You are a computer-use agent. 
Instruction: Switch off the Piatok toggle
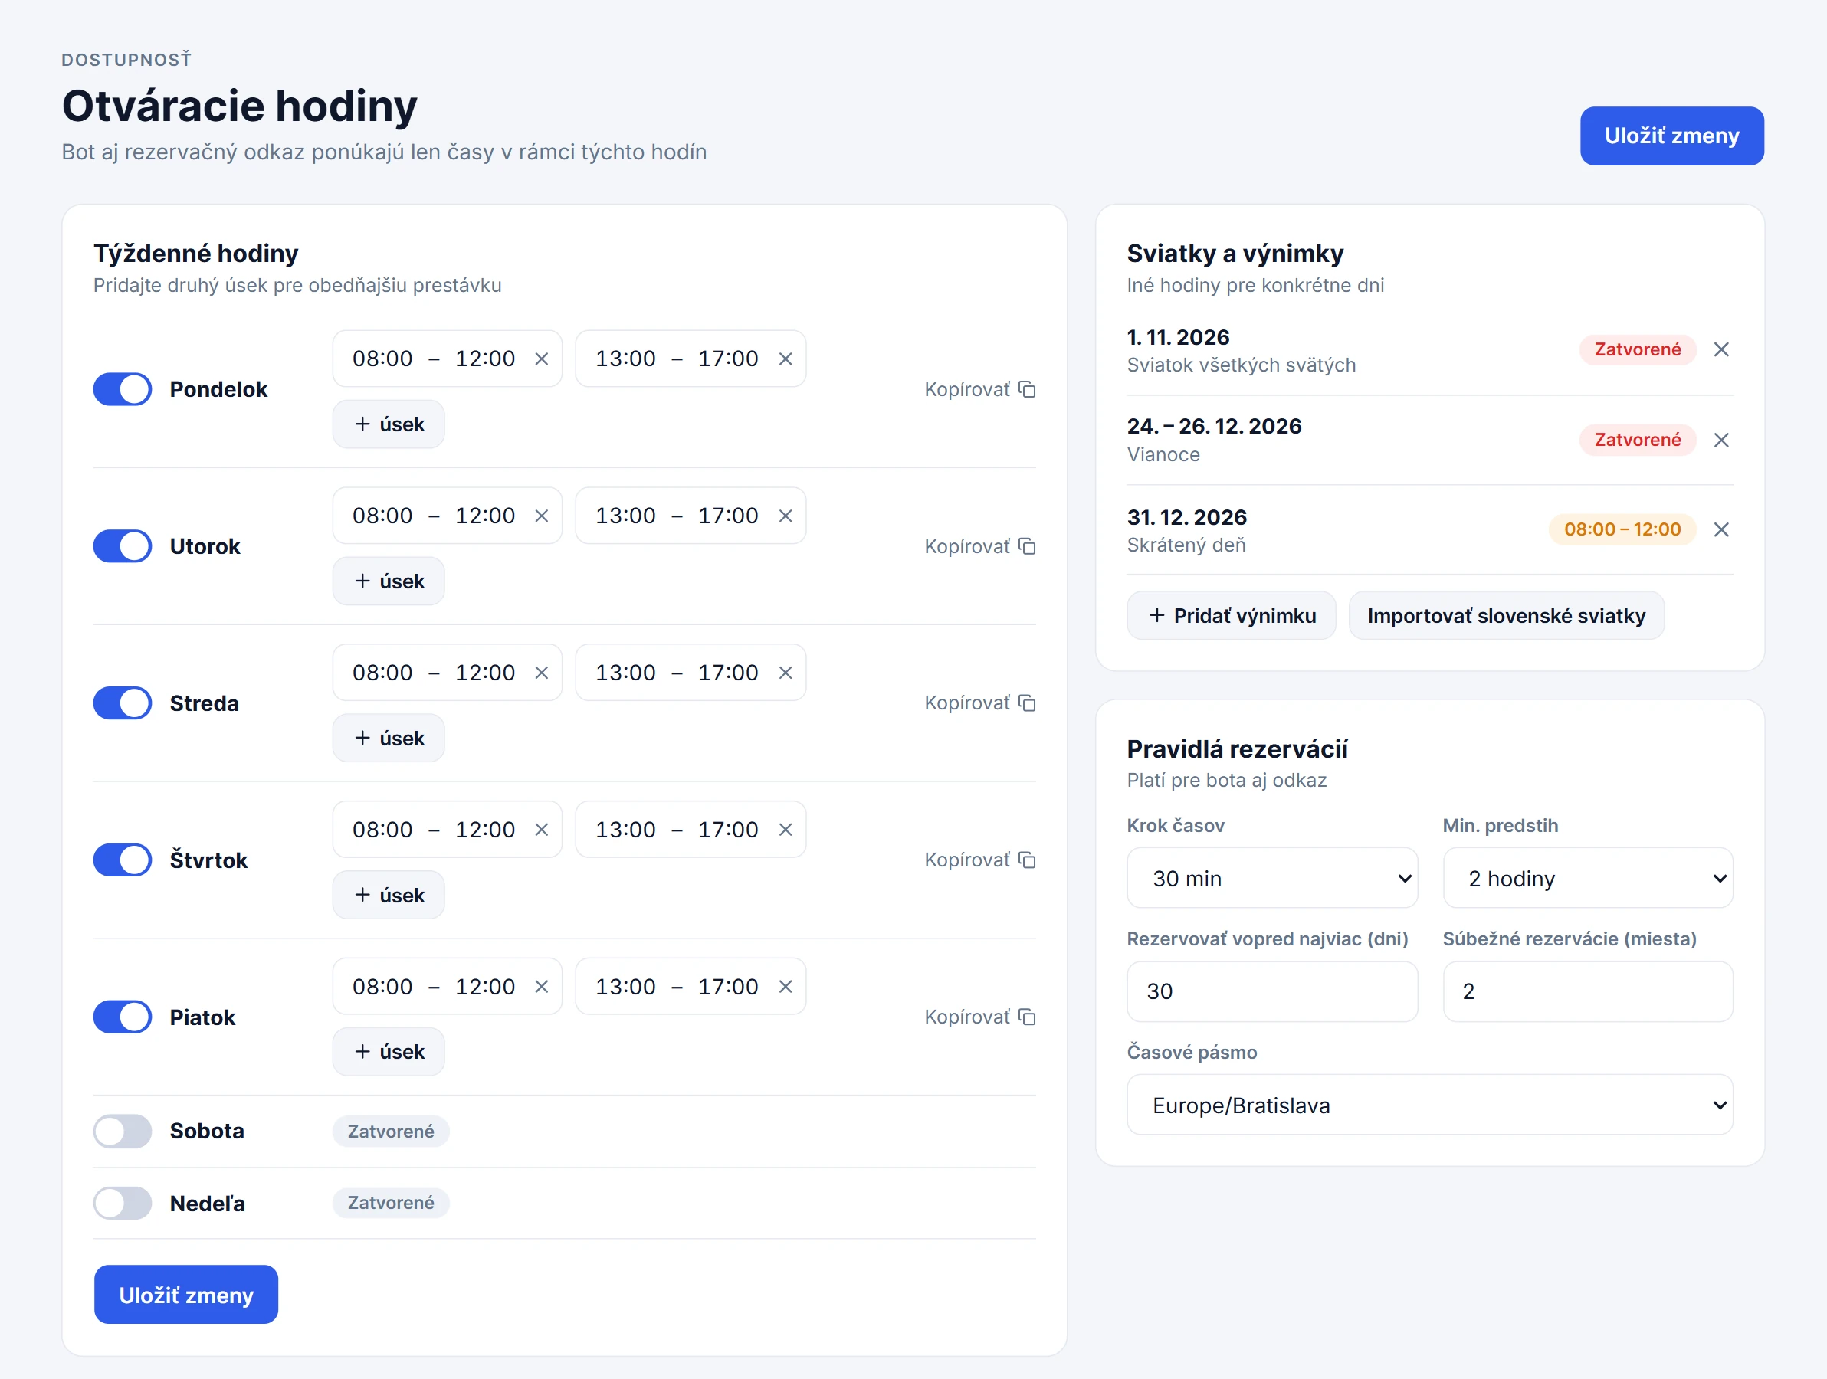coord(123,1017)
